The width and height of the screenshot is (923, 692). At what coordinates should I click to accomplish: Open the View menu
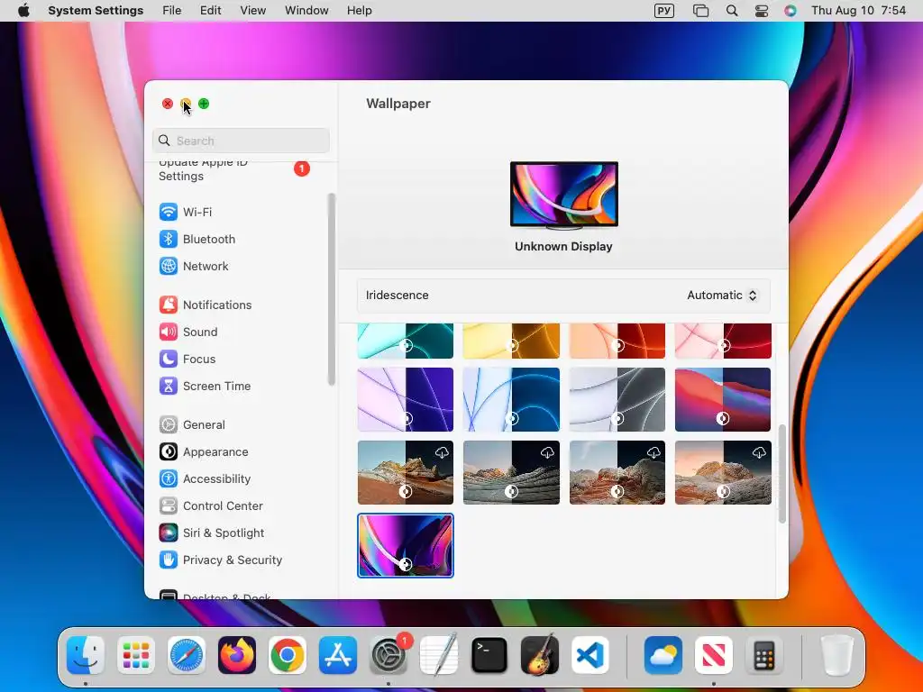coord(253,11)
